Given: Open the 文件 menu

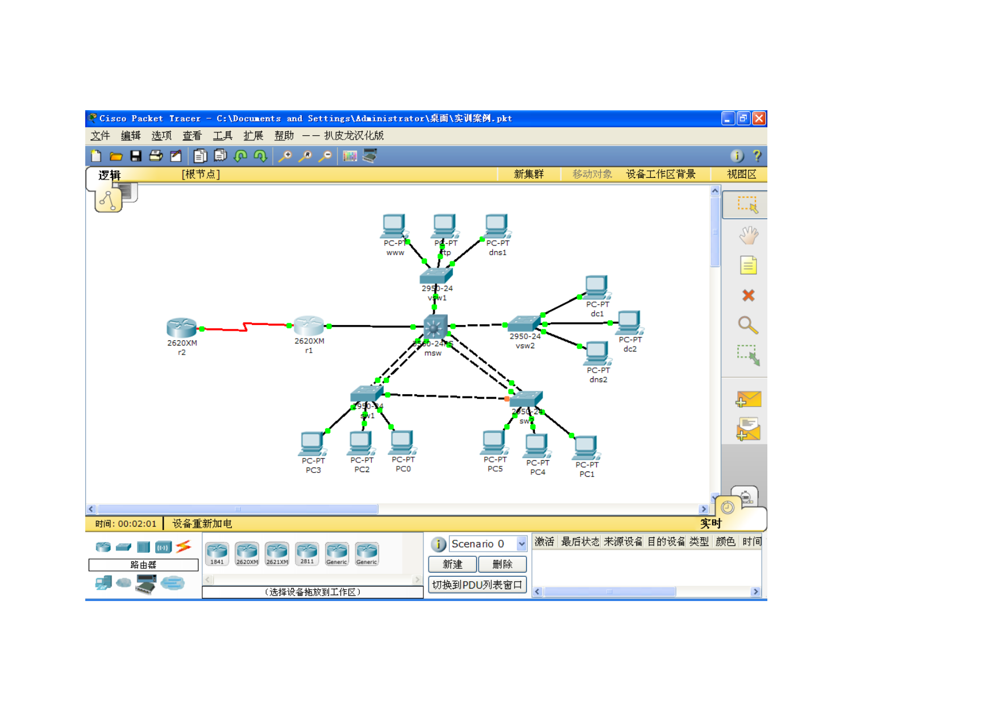Looking at the screenshot, I should [100, 136].
